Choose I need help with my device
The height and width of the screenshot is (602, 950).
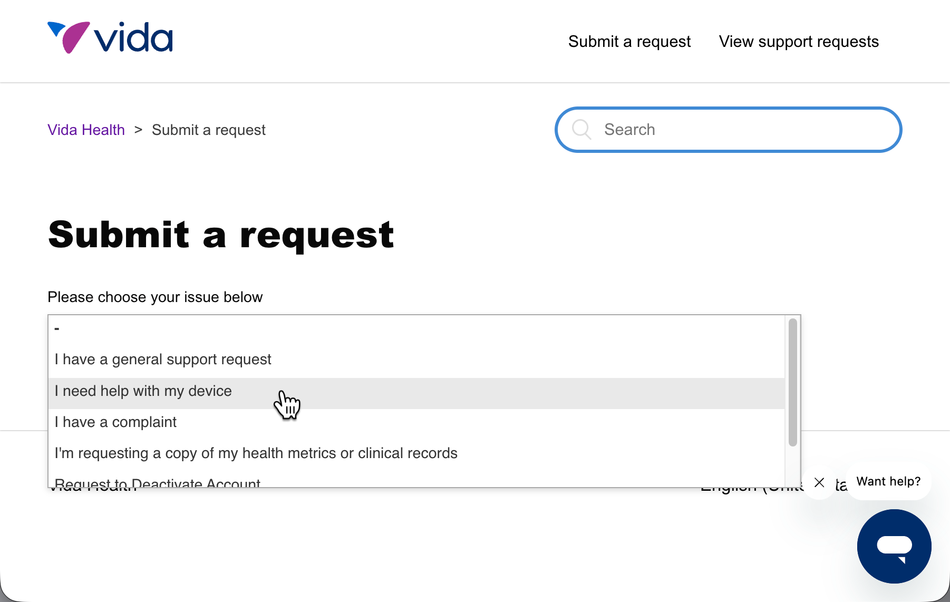click(x=416, y=391)
